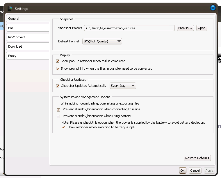This screenshot has height=178, width=221.
Task: Toggle prevent standby when connecting to mains
Action: [x=58, y=110]
